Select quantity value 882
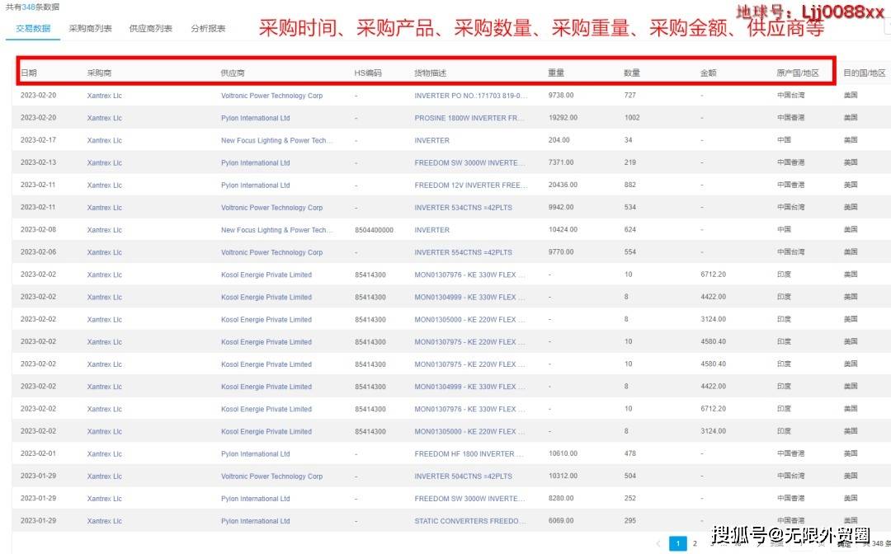 point(630,185)
